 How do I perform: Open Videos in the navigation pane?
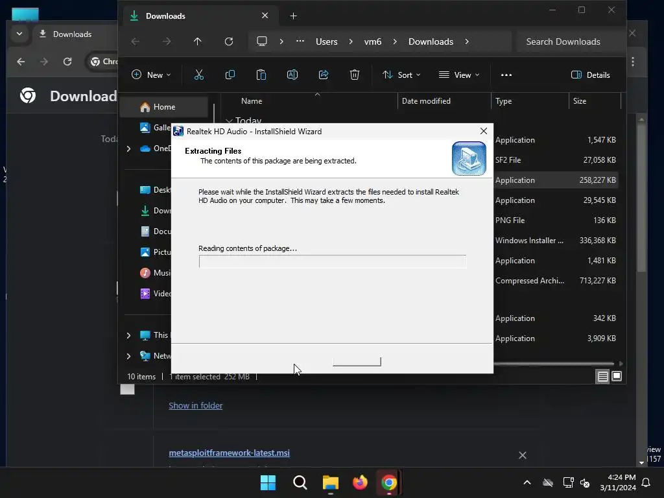(x=155, y=294)
